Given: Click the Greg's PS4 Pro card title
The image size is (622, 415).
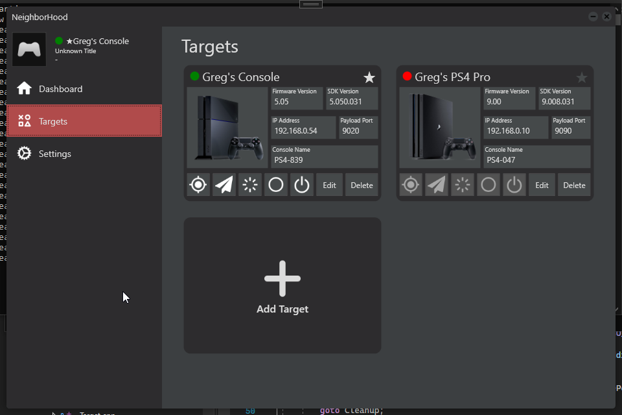Looking at the screenshot, I should [452, 77].
